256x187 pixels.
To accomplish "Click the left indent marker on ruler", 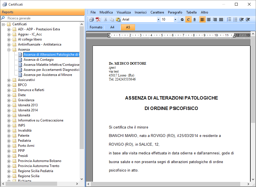I will pyautogui.click(x=109, y=35).
